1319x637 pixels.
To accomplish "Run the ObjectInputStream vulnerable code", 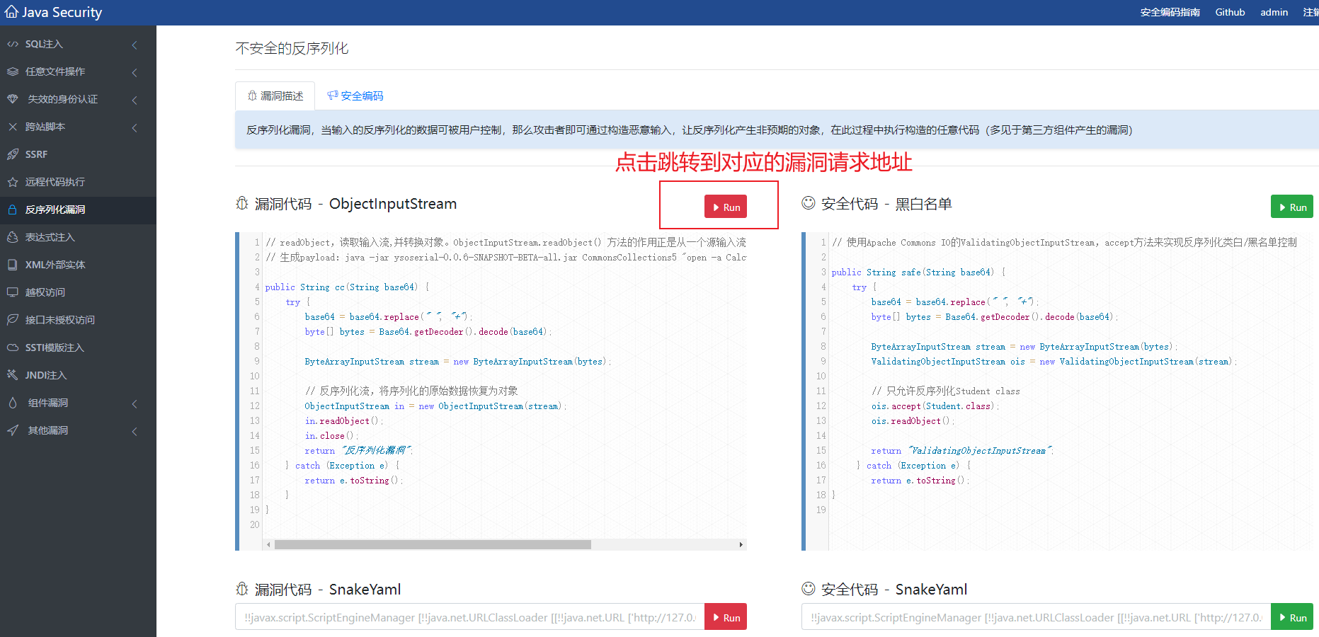I will 726,207.
